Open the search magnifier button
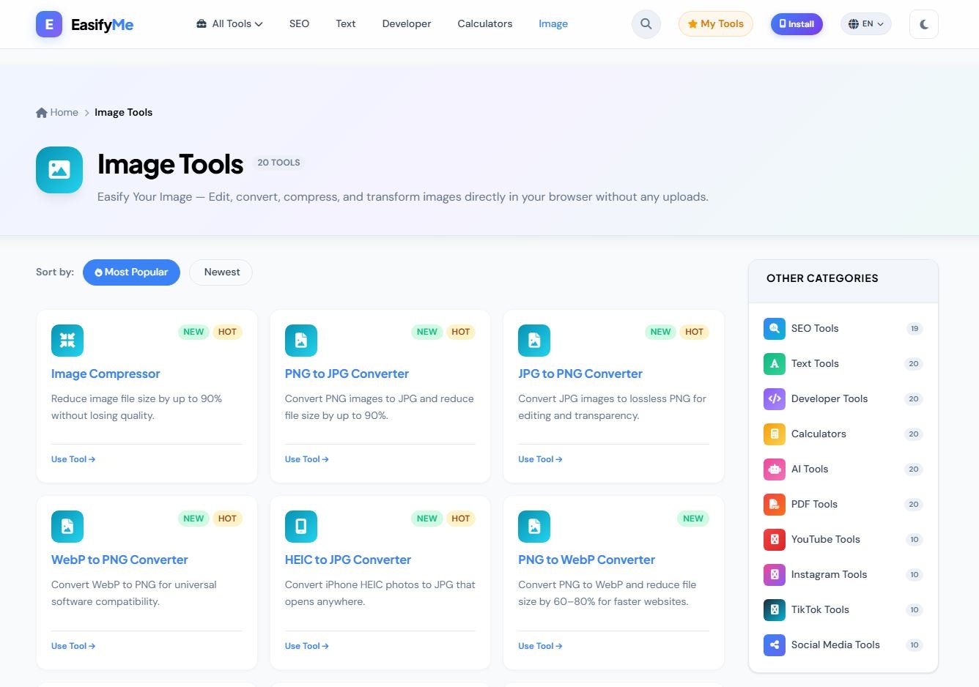 [646, 24]
